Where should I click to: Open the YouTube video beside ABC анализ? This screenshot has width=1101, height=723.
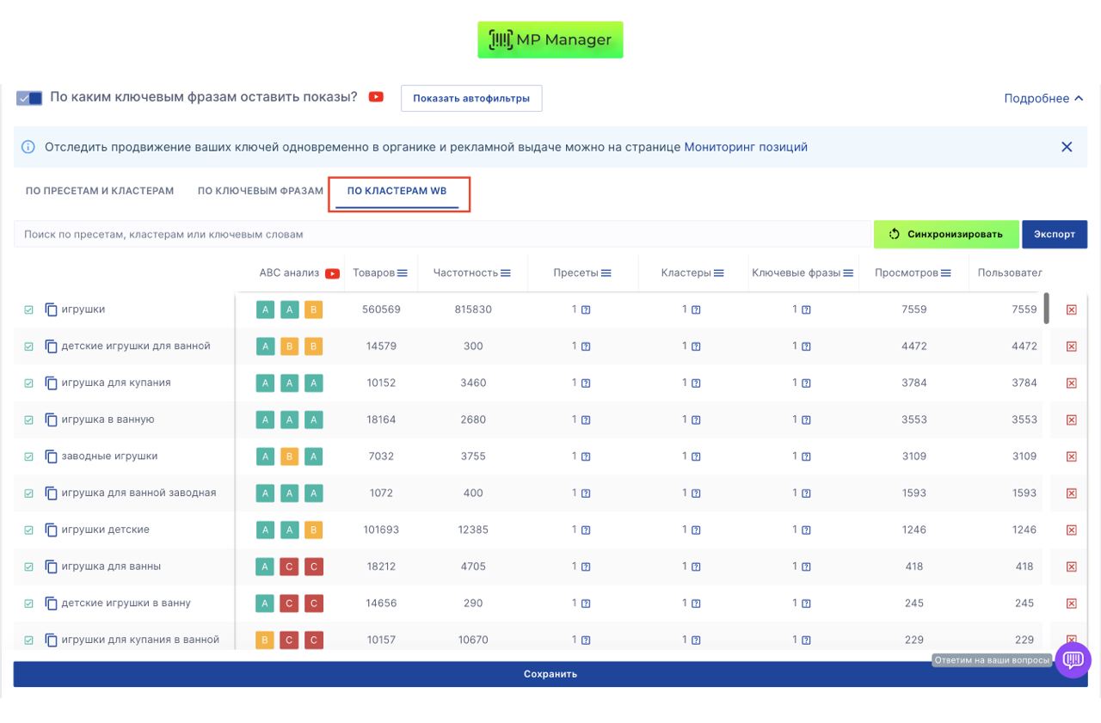(332, 273)
